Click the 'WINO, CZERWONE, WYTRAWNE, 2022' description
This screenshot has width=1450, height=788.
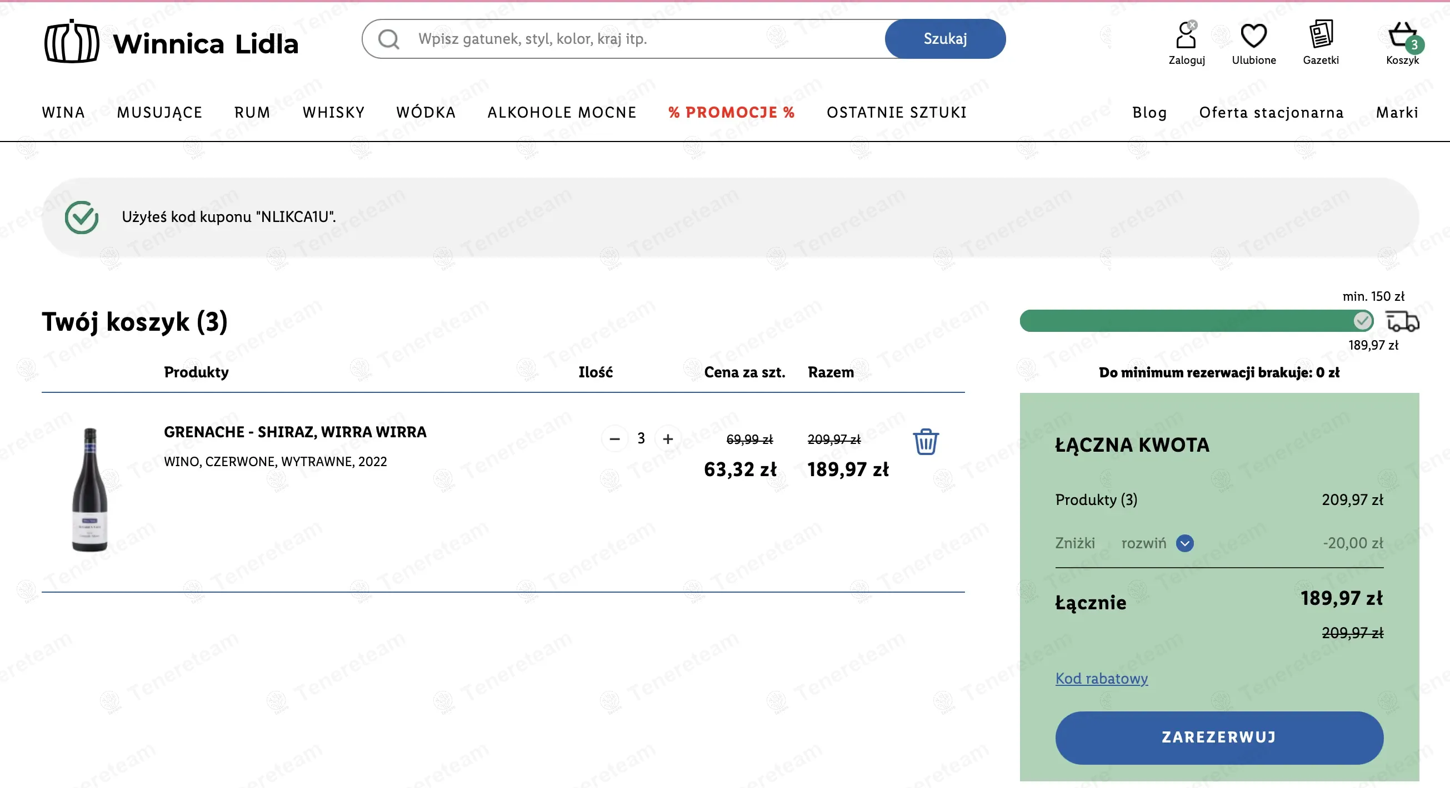tap(275, 462)
